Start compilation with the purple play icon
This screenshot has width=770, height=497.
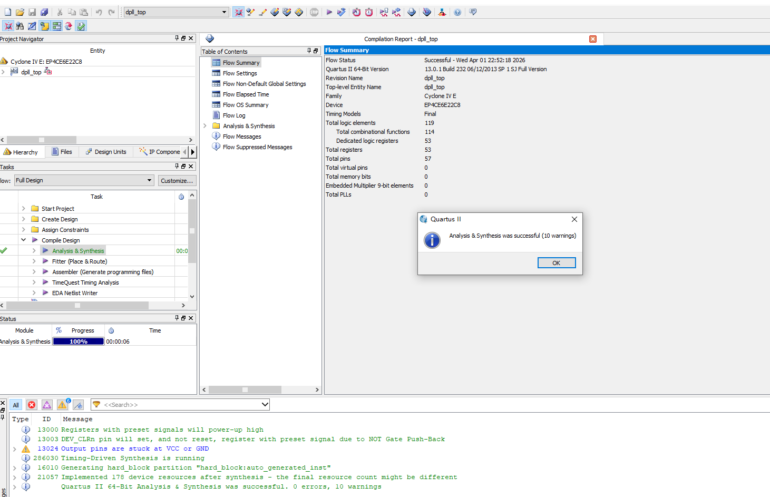[x=329, y=12]
